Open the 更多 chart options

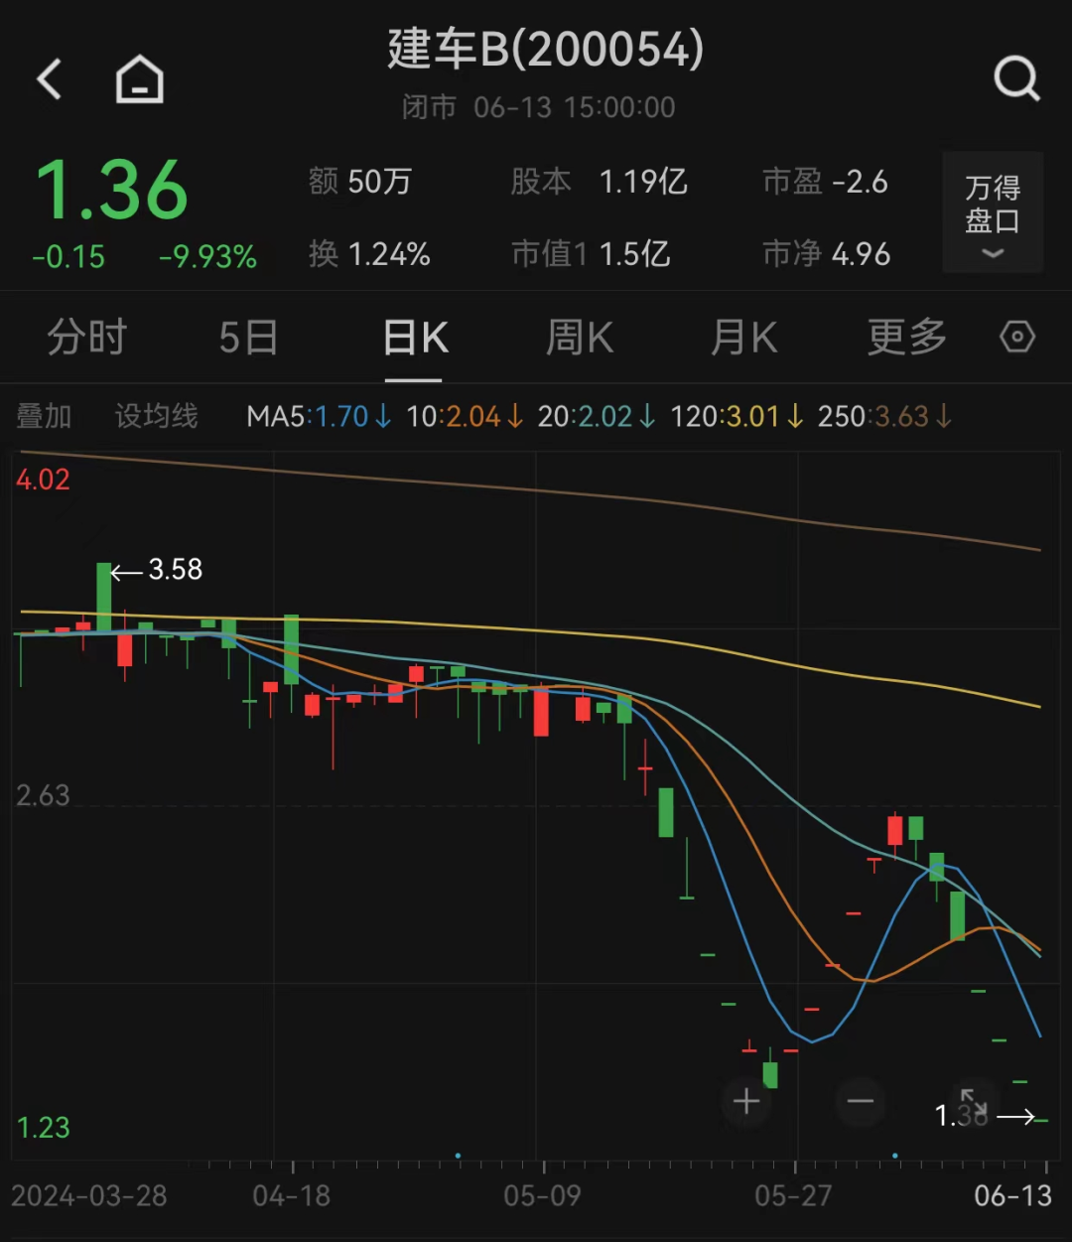[907, 338]
